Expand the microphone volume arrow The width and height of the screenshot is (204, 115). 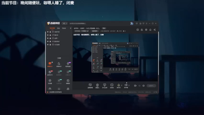pyautogui.click(x=122, y=85)
